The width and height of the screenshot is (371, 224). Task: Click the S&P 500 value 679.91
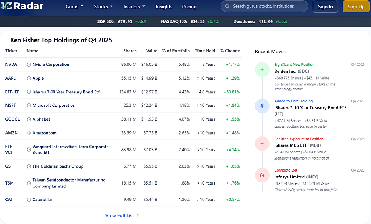(x=125, y=22)
